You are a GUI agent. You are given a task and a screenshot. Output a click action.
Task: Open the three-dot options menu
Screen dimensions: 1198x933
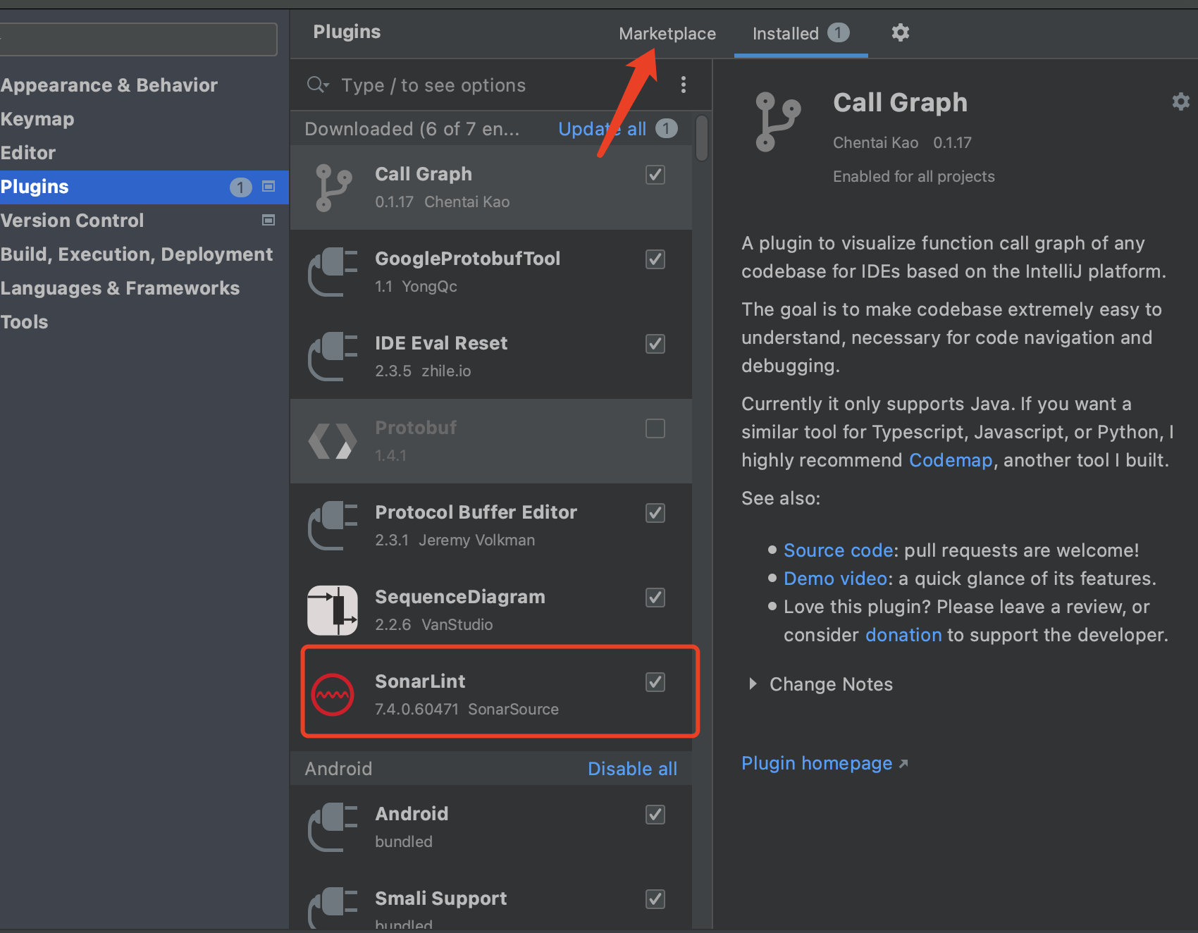(683, 85)
